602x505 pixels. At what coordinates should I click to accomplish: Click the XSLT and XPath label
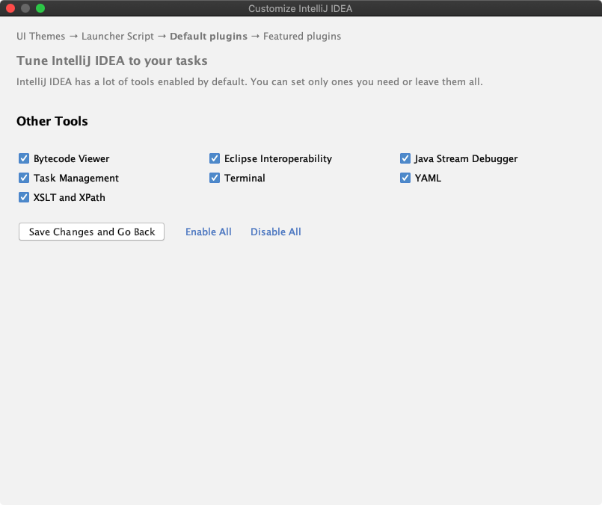click(x=69, y=197)
